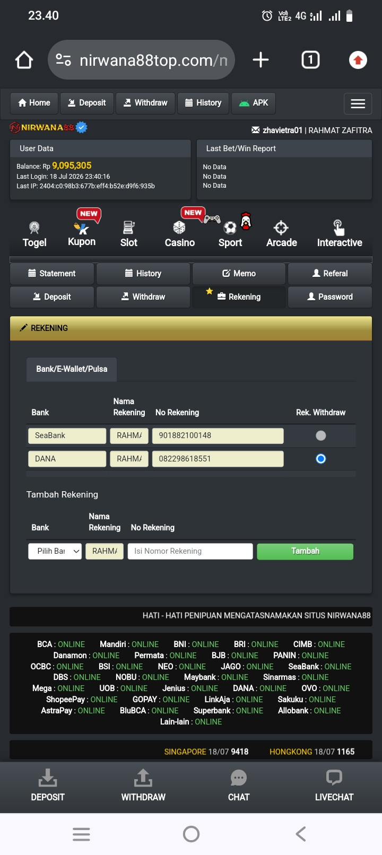Open the hamburger menu in top navigation
Image resolution: width=382 pixels, height=855 pixels.
click(x=358, y=103)
